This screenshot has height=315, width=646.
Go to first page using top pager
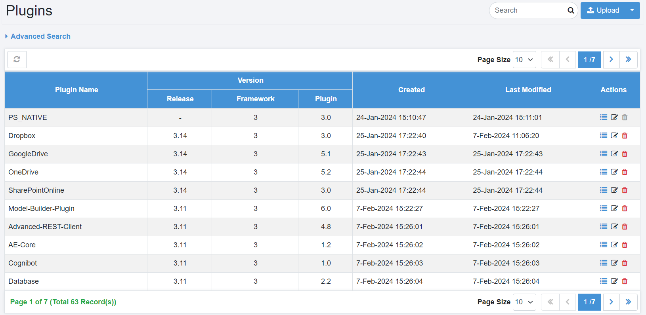point(550,59)
